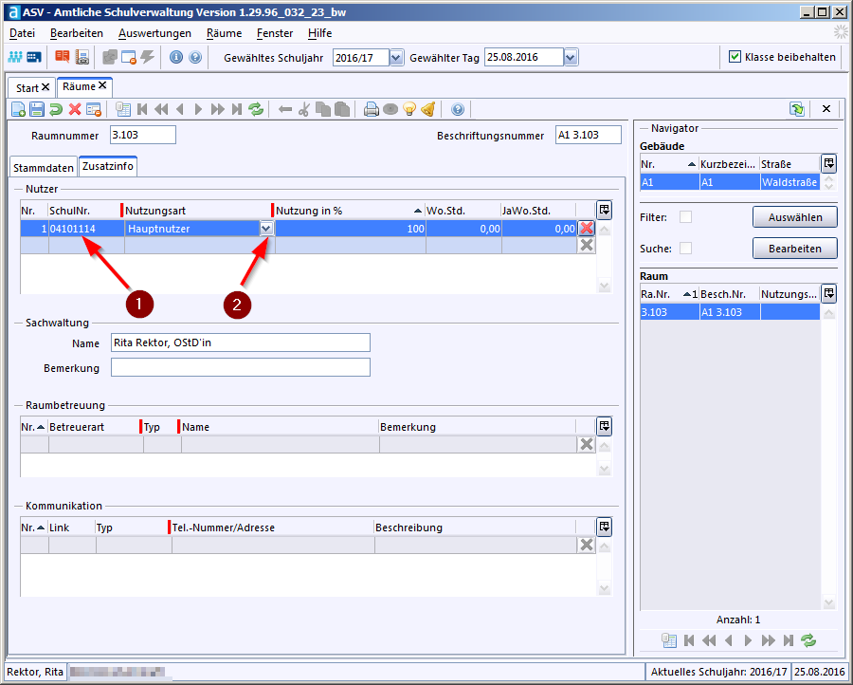The image size is (853, 685).
Task: Toggle the Klasse beibehalten checkbox
Action: pos(735,57)
